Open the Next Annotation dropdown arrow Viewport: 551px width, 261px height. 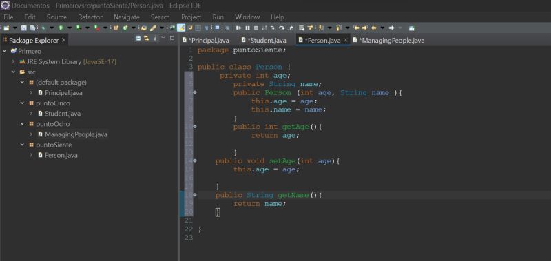(x=330, y=28)
